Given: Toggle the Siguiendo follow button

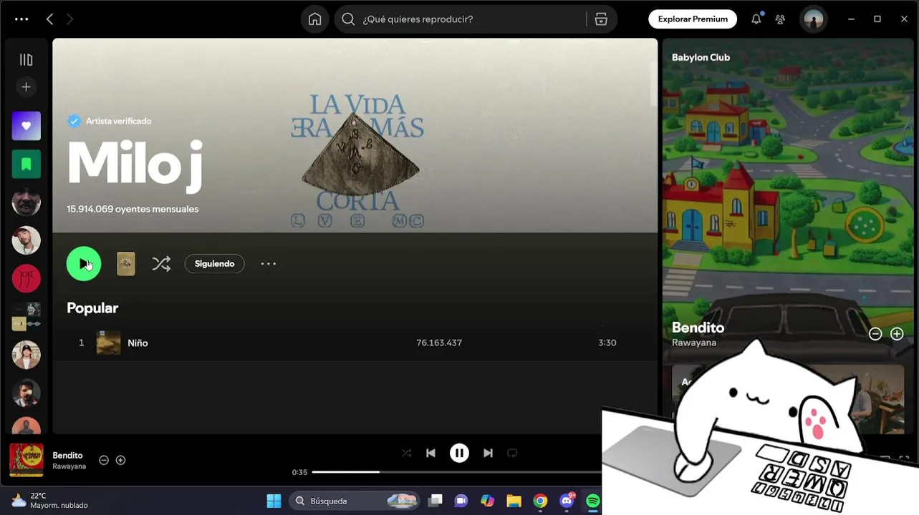Looking at the screenshot, I should 214,264.
